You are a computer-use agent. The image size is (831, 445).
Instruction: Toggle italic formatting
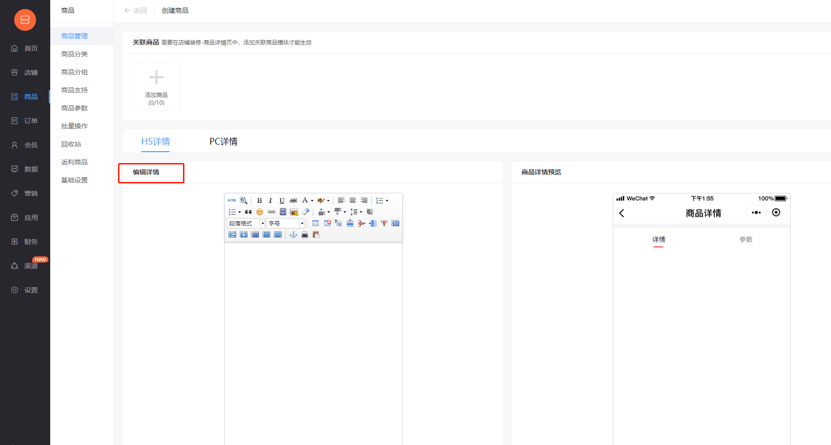coord(270,200)
